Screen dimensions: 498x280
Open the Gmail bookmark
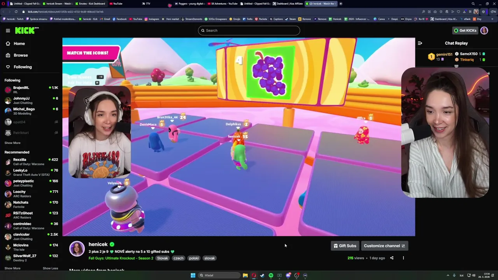[105, 19]
